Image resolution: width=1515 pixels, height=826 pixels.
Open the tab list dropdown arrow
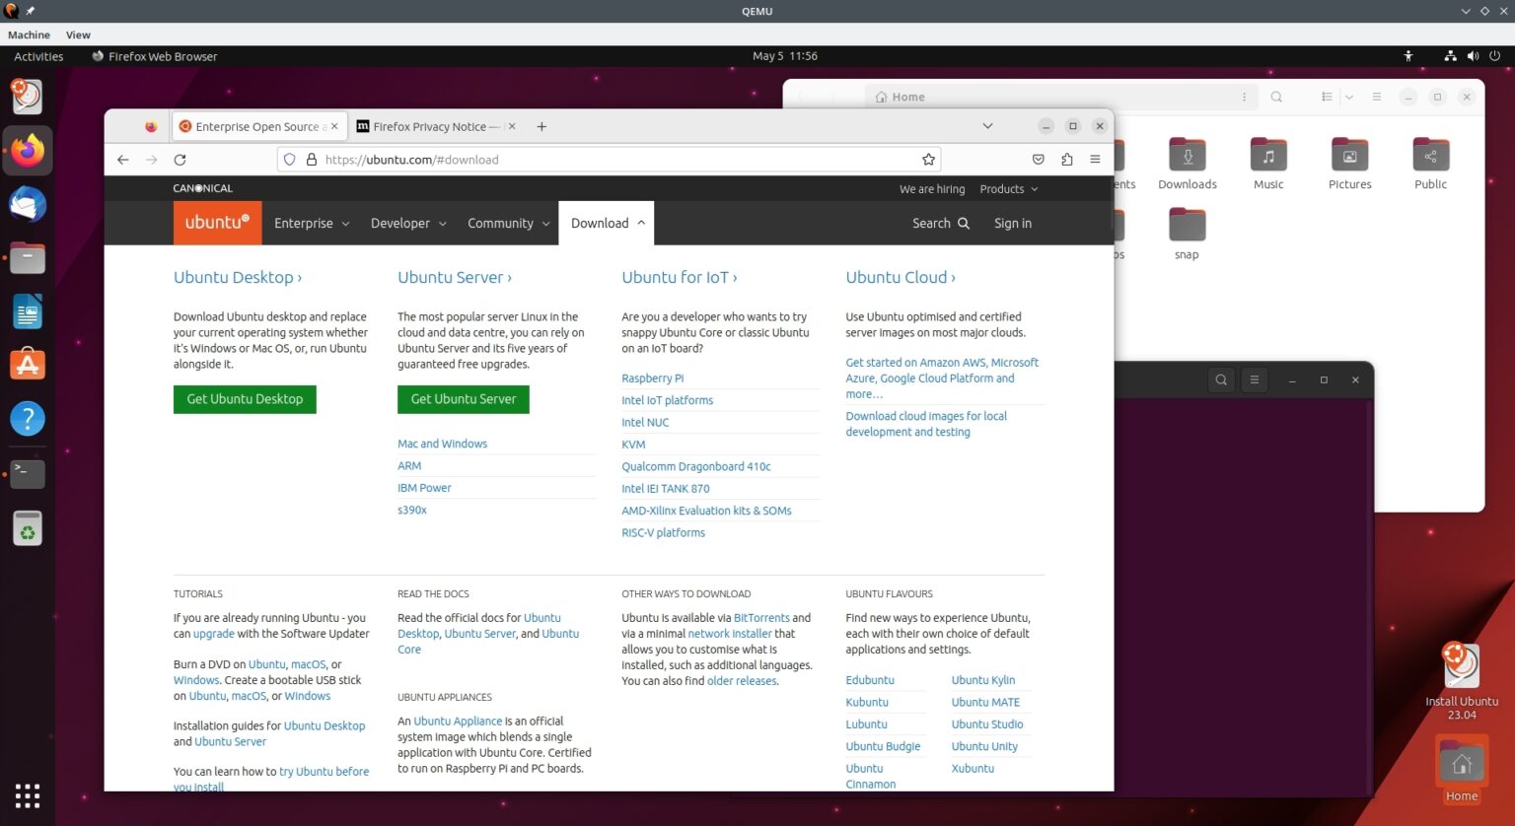pos(987,126)
